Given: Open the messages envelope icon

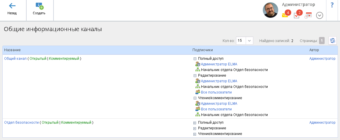Looking at the screenshot, I should click(285, 15).
